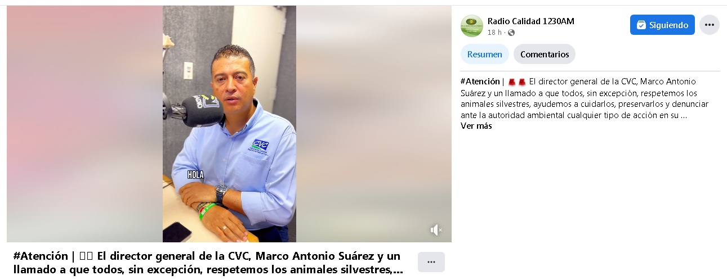The width and height of the screenshot is (727, 280).
Task: Open three-dot menu below the video
Action: click(x=431, y=262)
